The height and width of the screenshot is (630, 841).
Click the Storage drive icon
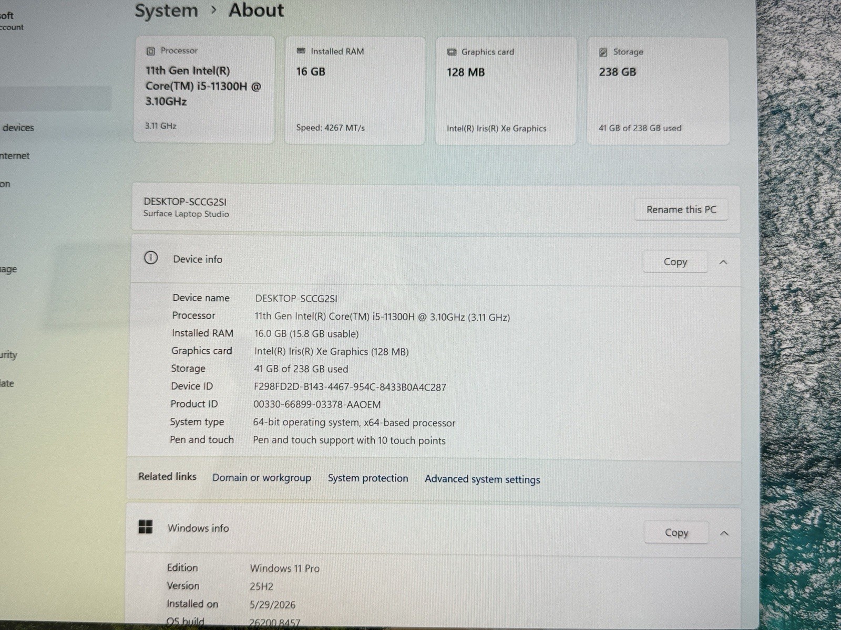[x=603, y=52]
